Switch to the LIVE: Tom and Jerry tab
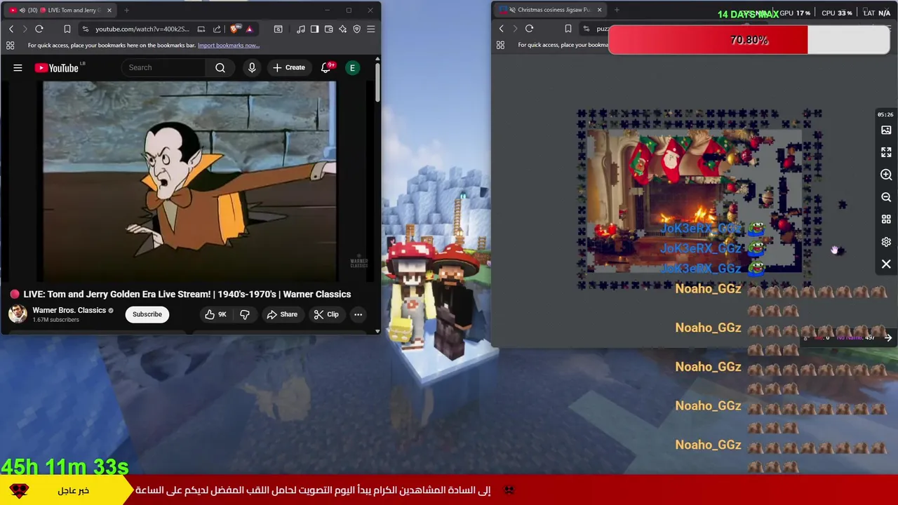 61,11
